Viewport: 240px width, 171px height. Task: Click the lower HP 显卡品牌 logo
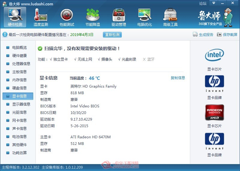click(214, 141)
